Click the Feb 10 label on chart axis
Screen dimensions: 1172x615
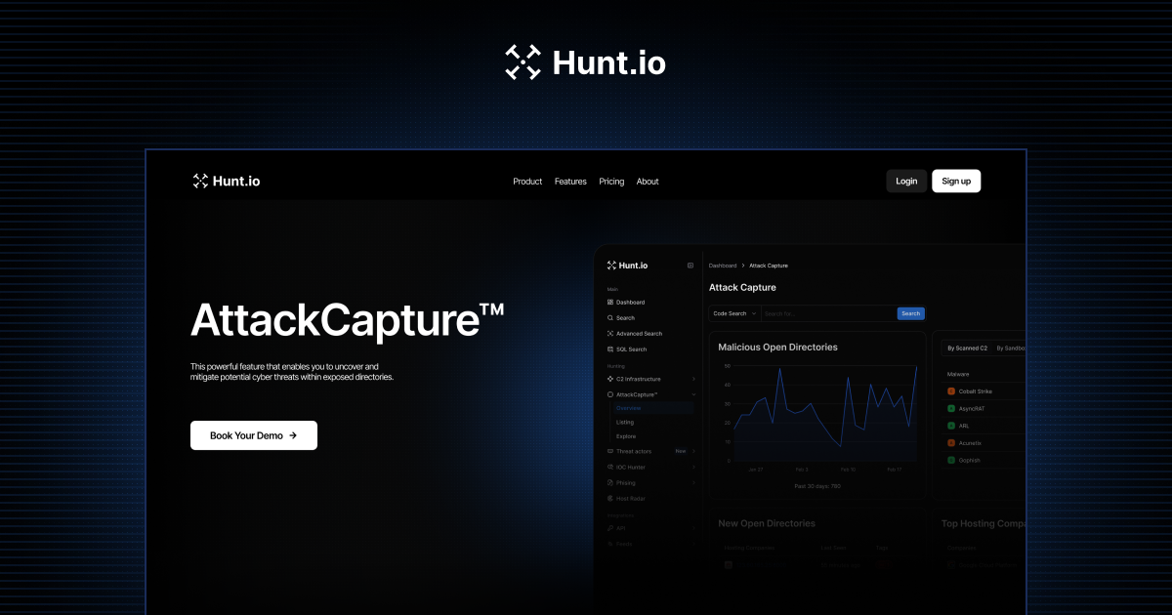coord(848,470)
